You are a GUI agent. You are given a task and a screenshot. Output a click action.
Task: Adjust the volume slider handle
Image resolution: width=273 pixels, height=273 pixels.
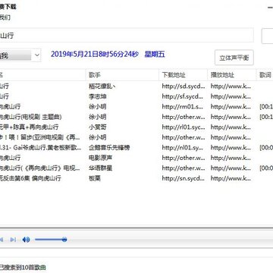[x=64, y=240]
